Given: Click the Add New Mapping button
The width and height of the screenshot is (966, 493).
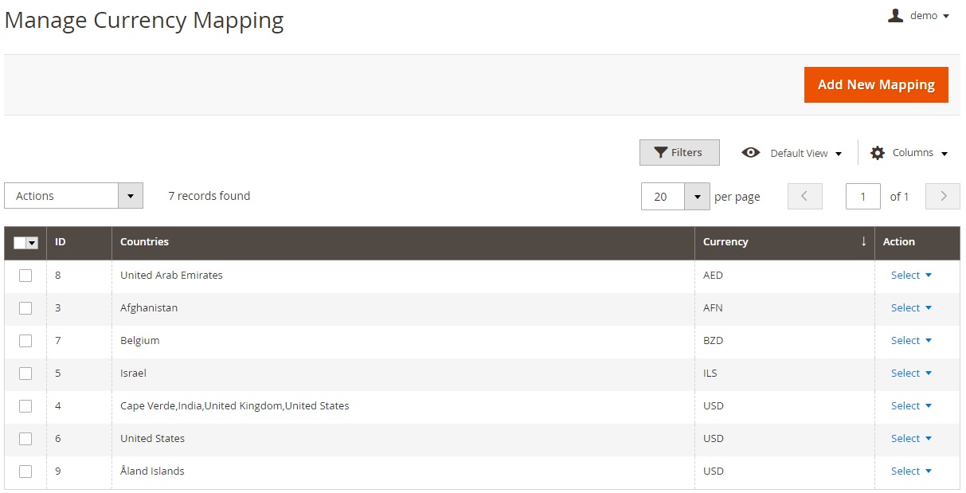Looking at the screenshot, I should pos(876,85).
